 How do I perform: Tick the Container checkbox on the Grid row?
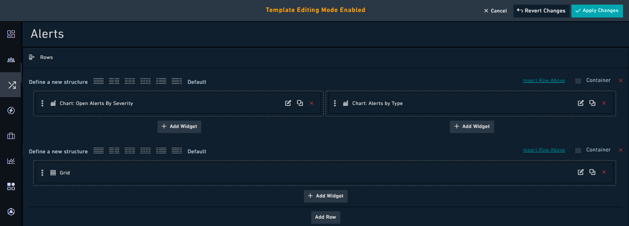point(578,151)
